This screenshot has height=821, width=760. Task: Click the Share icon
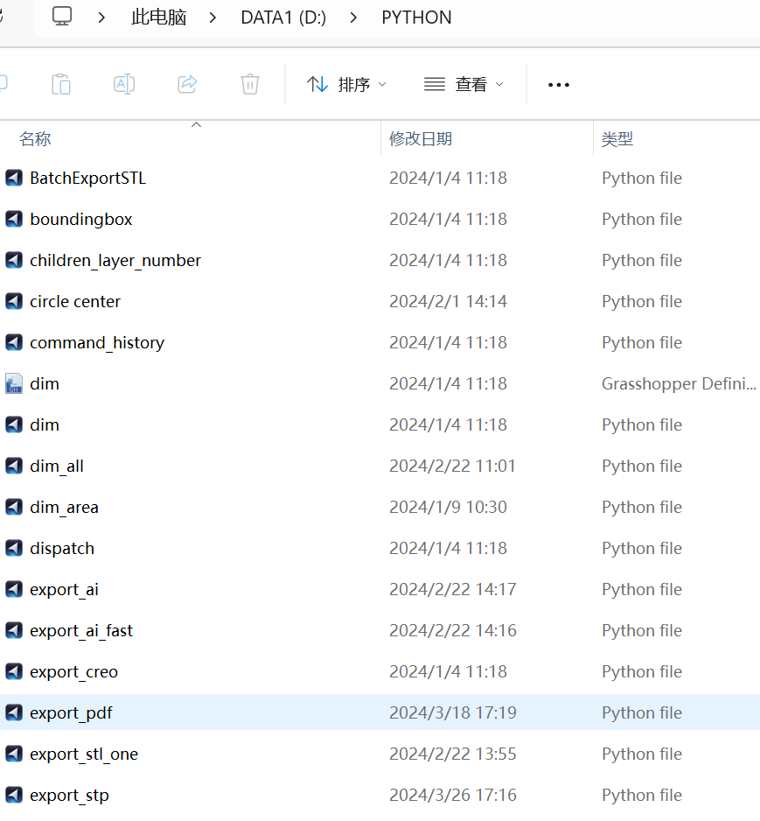tap(186, 84)
